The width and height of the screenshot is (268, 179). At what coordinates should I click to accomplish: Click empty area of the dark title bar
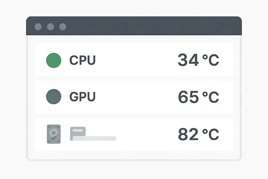pyautogui.click(x=152, y=27)
